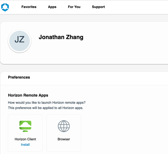Screen dimensions: 168x154
Task: Go to the For You tab
Action: pyautogui.click(x=74, y=7)
